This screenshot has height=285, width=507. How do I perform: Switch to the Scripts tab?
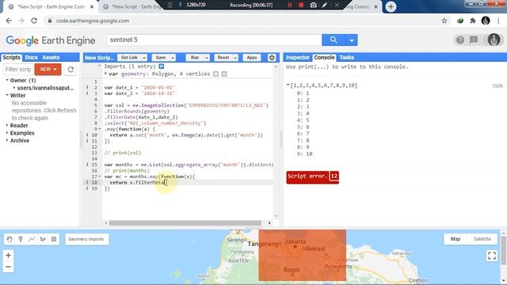pyautogui.click(x=11, y=58)
